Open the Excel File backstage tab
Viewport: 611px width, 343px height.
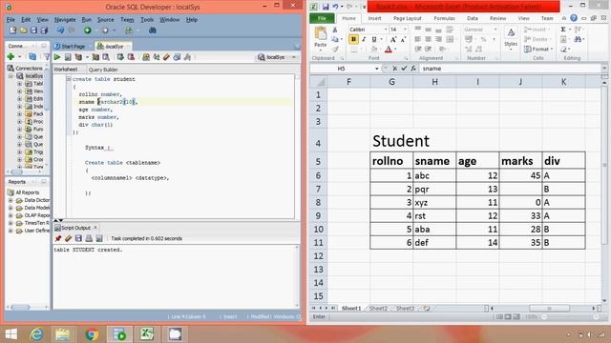(x=322, y=18)
